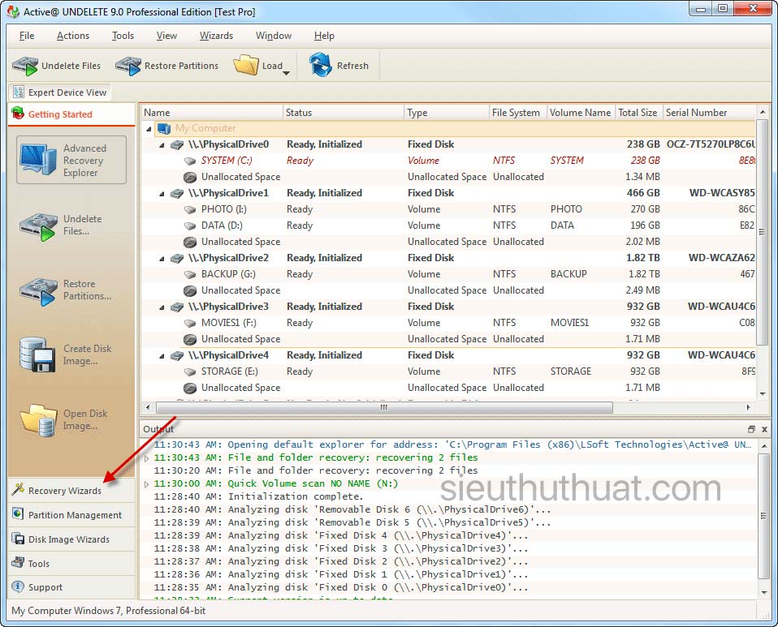This screenshot has height=627, width=778.
Task: Click the Restore Partitions toolbar icon
Action: coord(128,66)
